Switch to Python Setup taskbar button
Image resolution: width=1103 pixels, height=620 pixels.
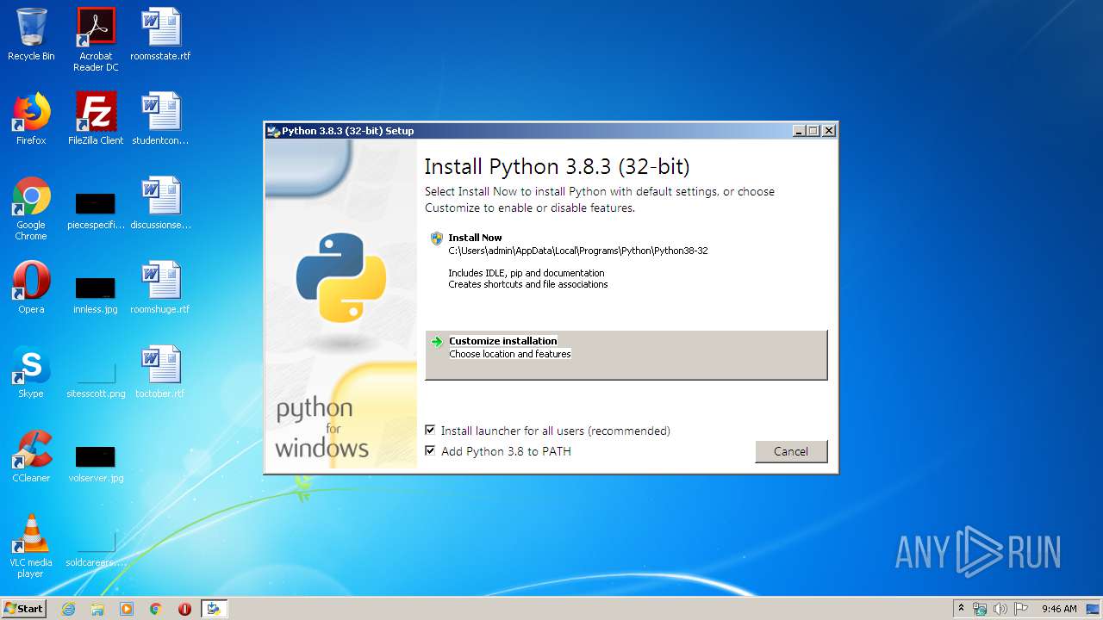tap(214, 609)
